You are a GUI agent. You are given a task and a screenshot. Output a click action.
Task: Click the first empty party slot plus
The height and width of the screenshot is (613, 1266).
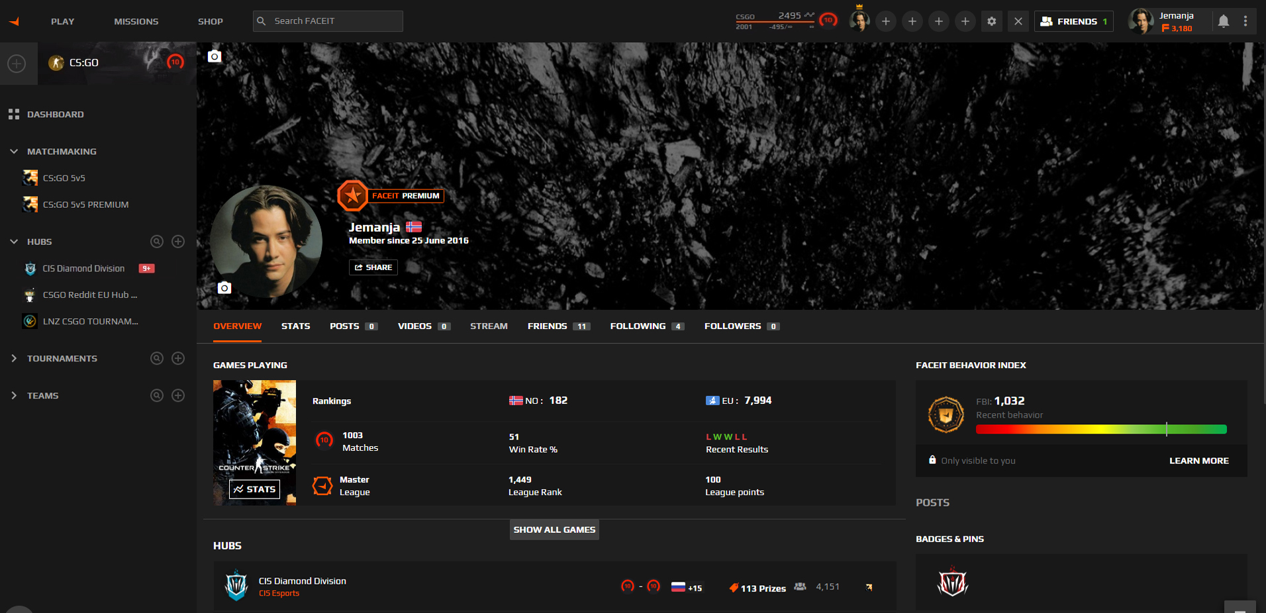coord(886,21)
